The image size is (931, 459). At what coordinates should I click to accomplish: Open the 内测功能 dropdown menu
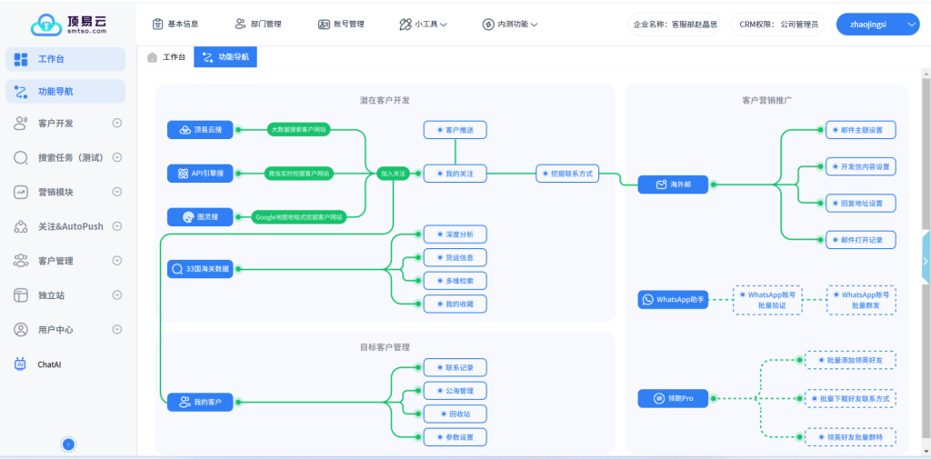coord(510,25)
